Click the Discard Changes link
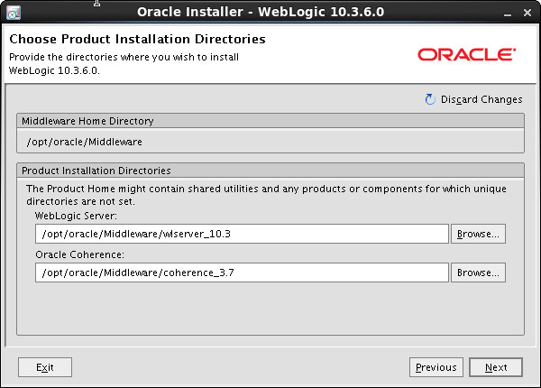541x388 pixels. tap(481, 99)
